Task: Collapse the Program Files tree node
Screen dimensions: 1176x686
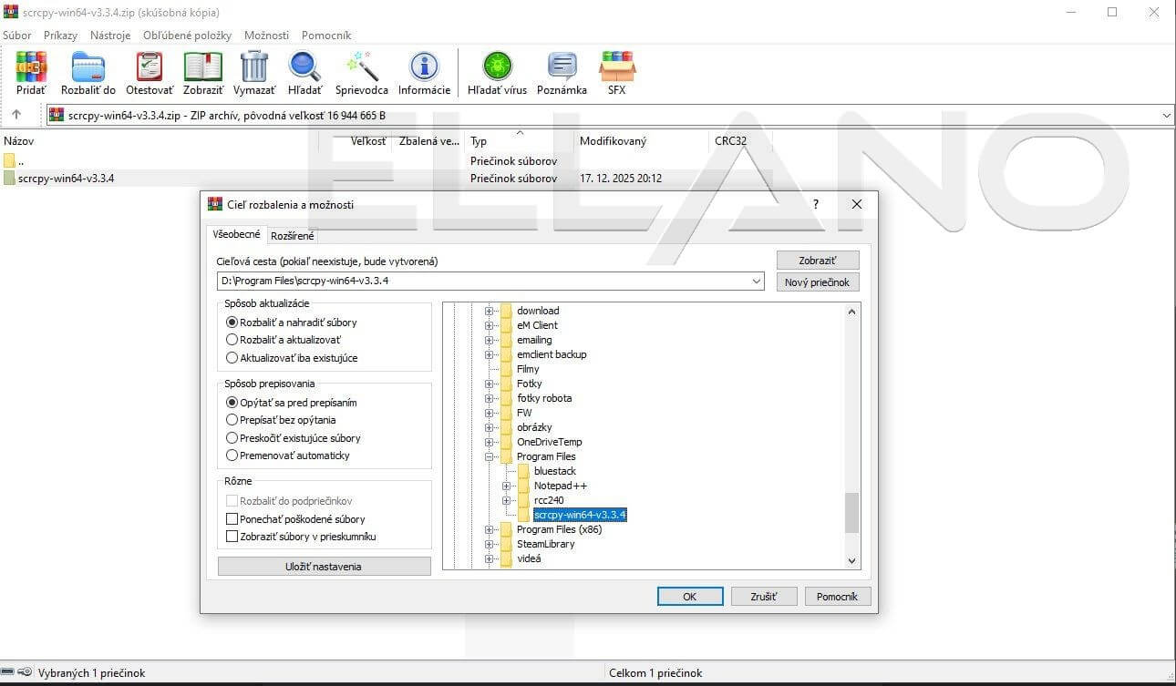Action: click(490, 456)
